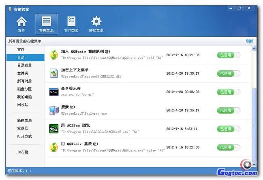The height and width of the screenshot is (180, 263).
Task: Click the QQMusic icon for 用 QQMusic 播放(P)
Action: (53, 147)
